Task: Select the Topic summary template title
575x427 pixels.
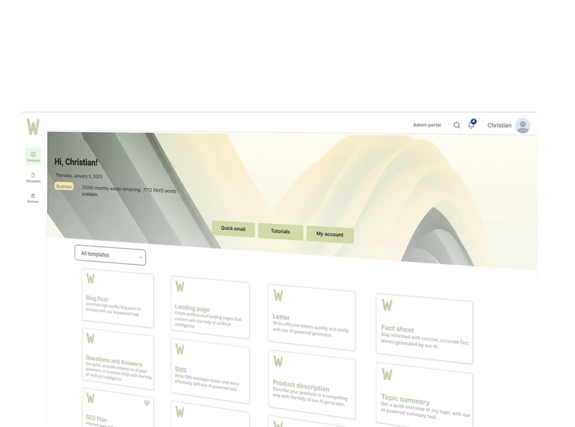Action: coord(405,399)
